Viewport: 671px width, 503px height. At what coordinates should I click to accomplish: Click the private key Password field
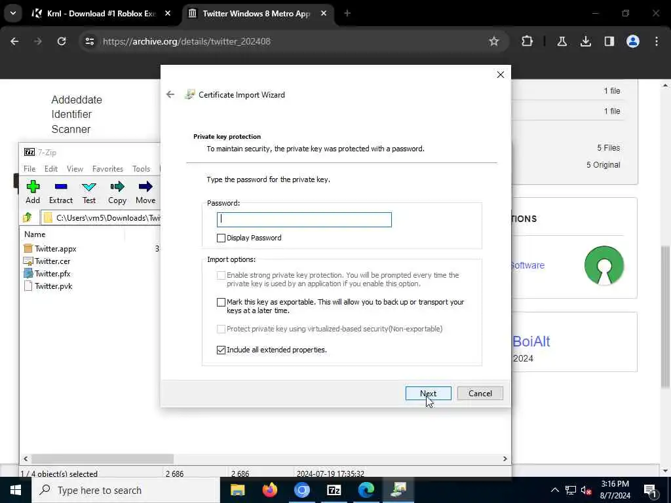tap(304, 220)
